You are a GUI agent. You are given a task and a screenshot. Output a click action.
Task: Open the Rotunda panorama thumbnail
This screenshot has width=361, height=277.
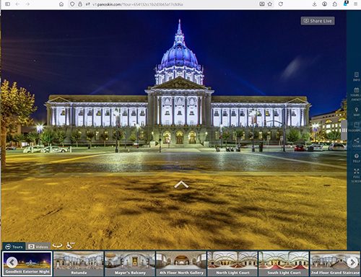coord(79,263)
